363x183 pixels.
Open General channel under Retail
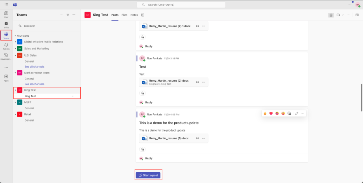pyautogui.click(x=29, y=120)
